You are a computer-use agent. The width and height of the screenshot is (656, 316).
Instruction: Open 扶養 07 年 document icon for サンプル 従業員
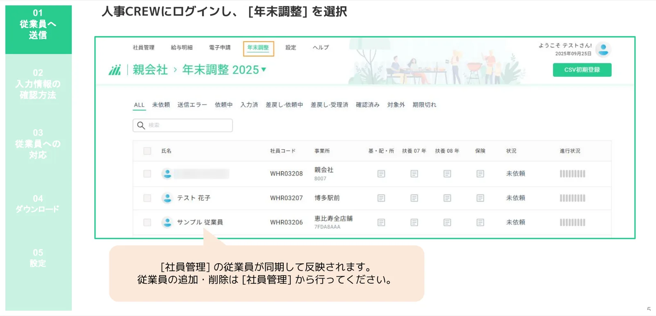[x=414, y=222]
